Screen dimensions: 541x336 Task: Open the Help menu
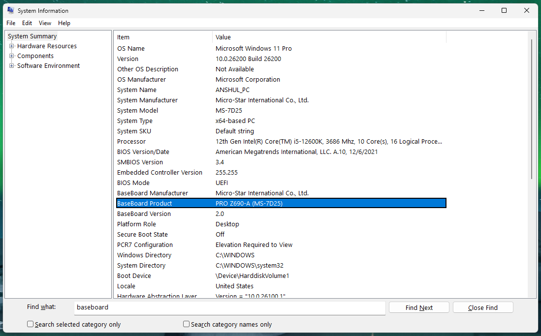click(x=64, y=23)
